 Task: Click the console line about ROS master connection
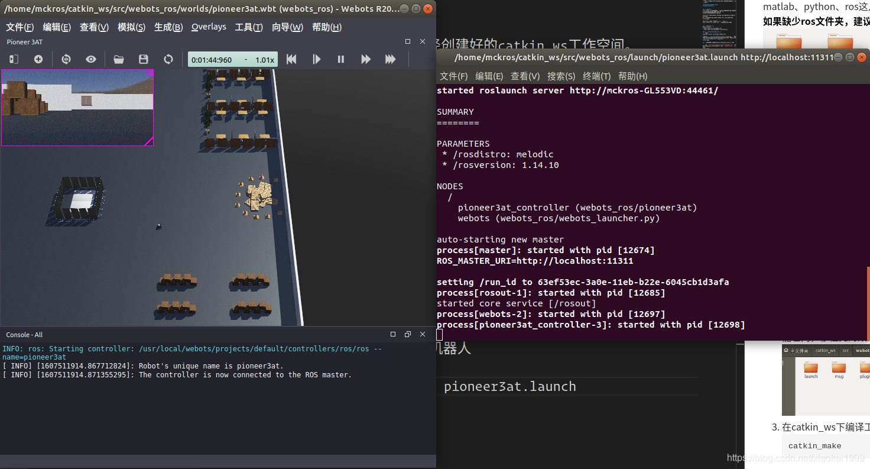[x=177, y=375]
